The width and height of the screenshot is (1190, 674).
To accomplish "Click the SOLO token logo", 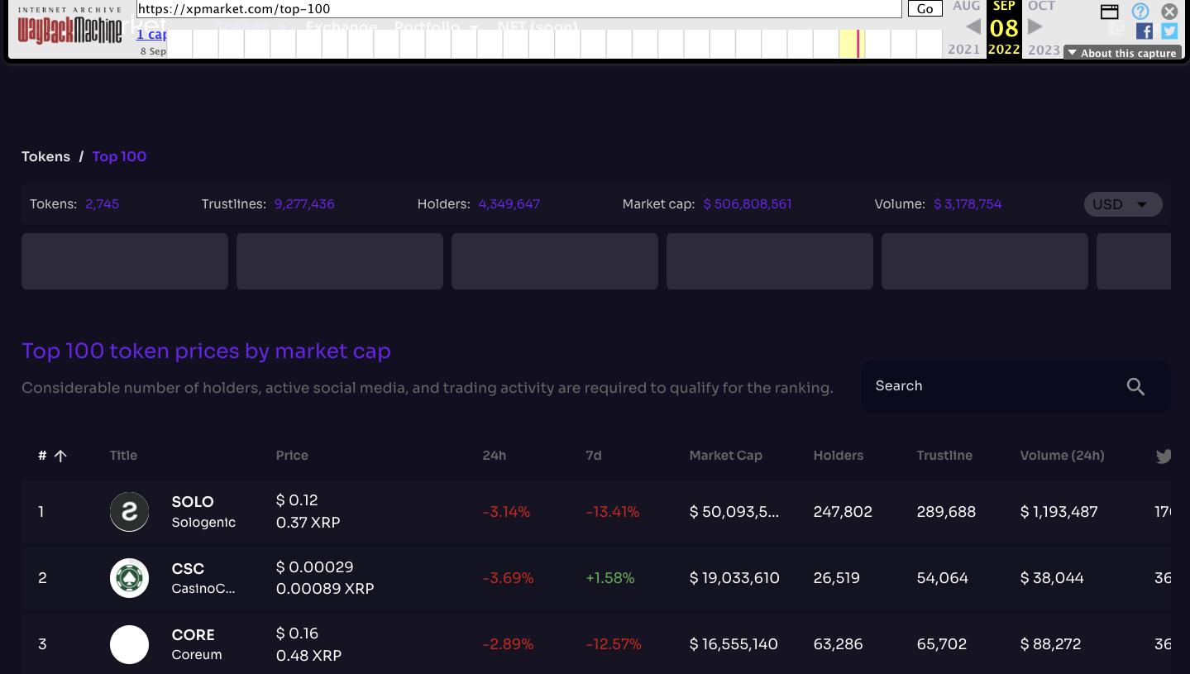I will [129, 512].
